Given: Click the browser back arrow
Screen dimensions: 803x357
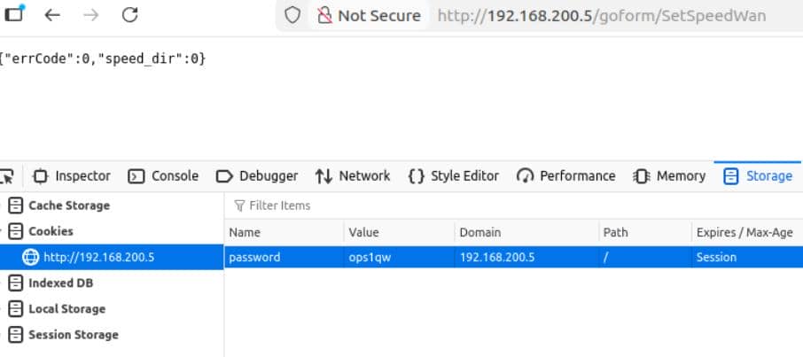Looking at the screenshot, I should coord(52,15).
